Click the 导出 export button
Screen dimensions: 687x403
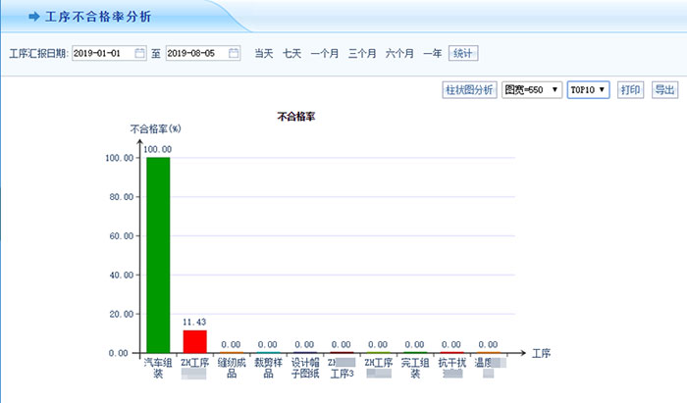point(664,90)
